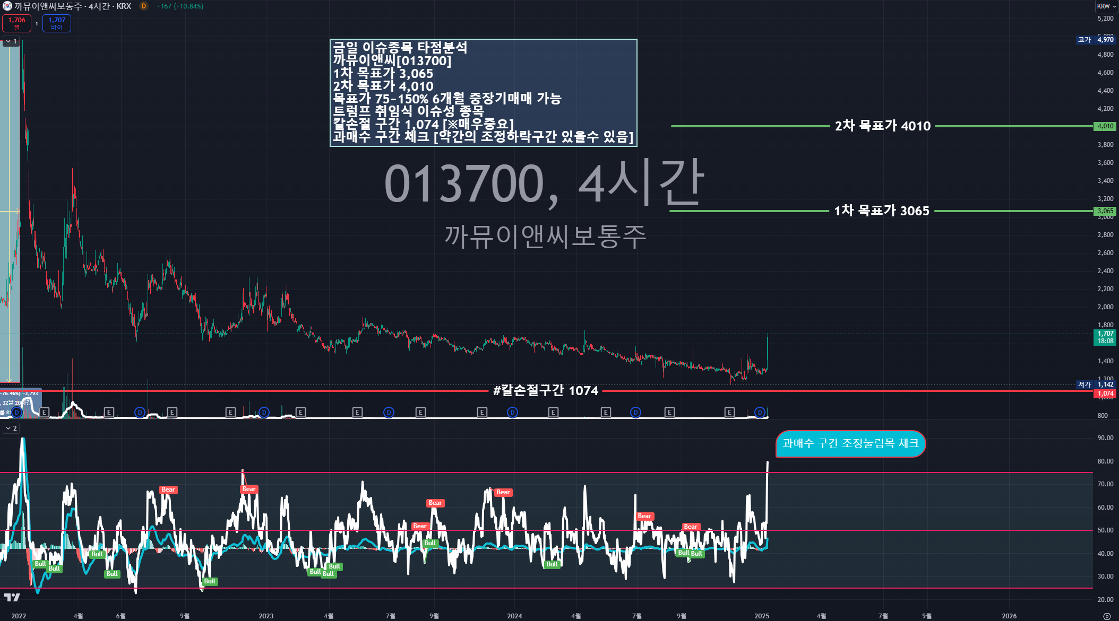The height and width of the screenshot is (621, 1119).
Task: Click the 고가 4,970 high price label
Action: [1096, 40]
